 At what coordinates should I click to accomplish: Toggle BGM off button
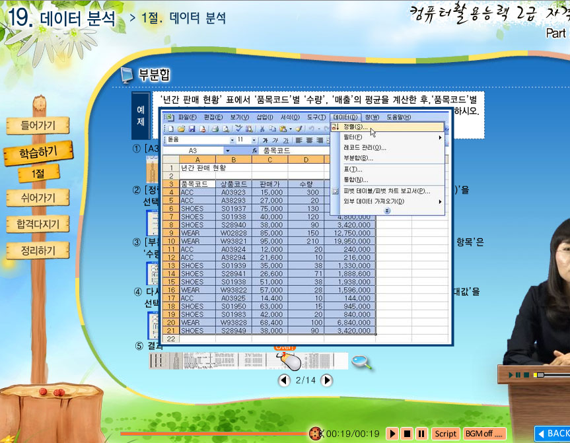pos(484,433)
